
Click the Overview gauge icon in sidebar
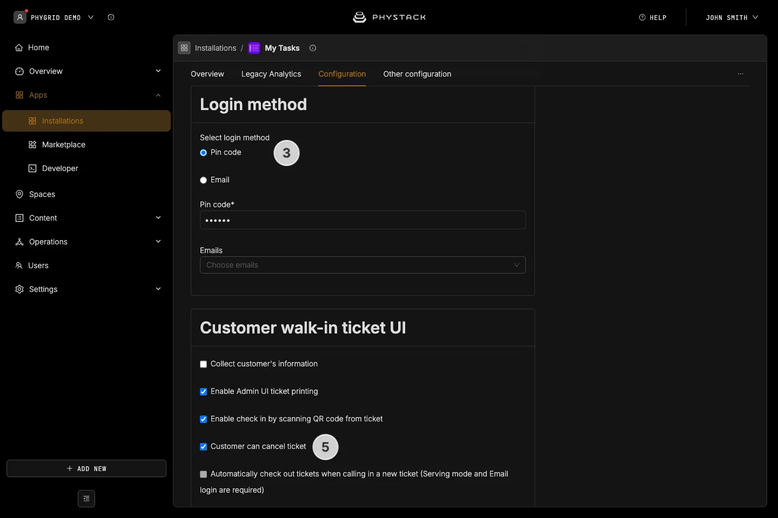tap(19, 71)
